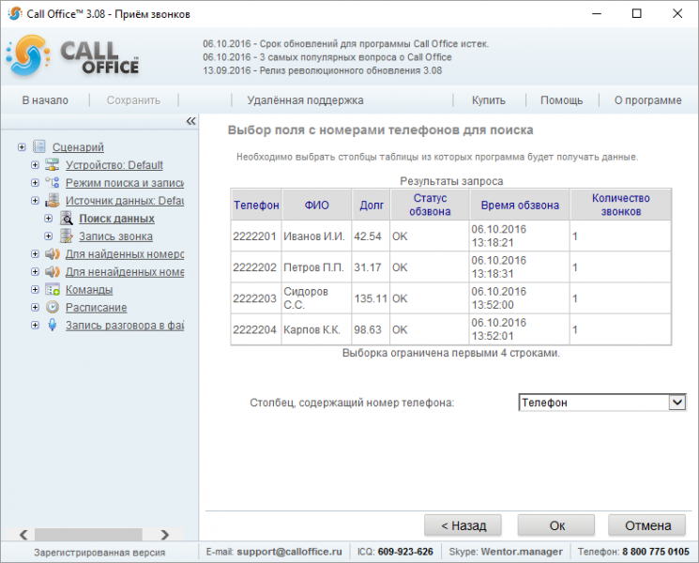Click sidebar scrollbar right arrow
699x563 pixels.
[x=165, y=534]
